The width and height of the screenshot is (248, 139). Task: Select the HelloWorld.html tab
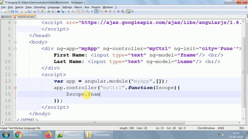(24, 17)
